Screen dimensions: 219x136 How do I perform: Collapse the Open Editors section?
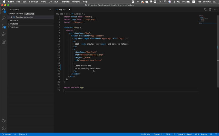click(16, 14)
